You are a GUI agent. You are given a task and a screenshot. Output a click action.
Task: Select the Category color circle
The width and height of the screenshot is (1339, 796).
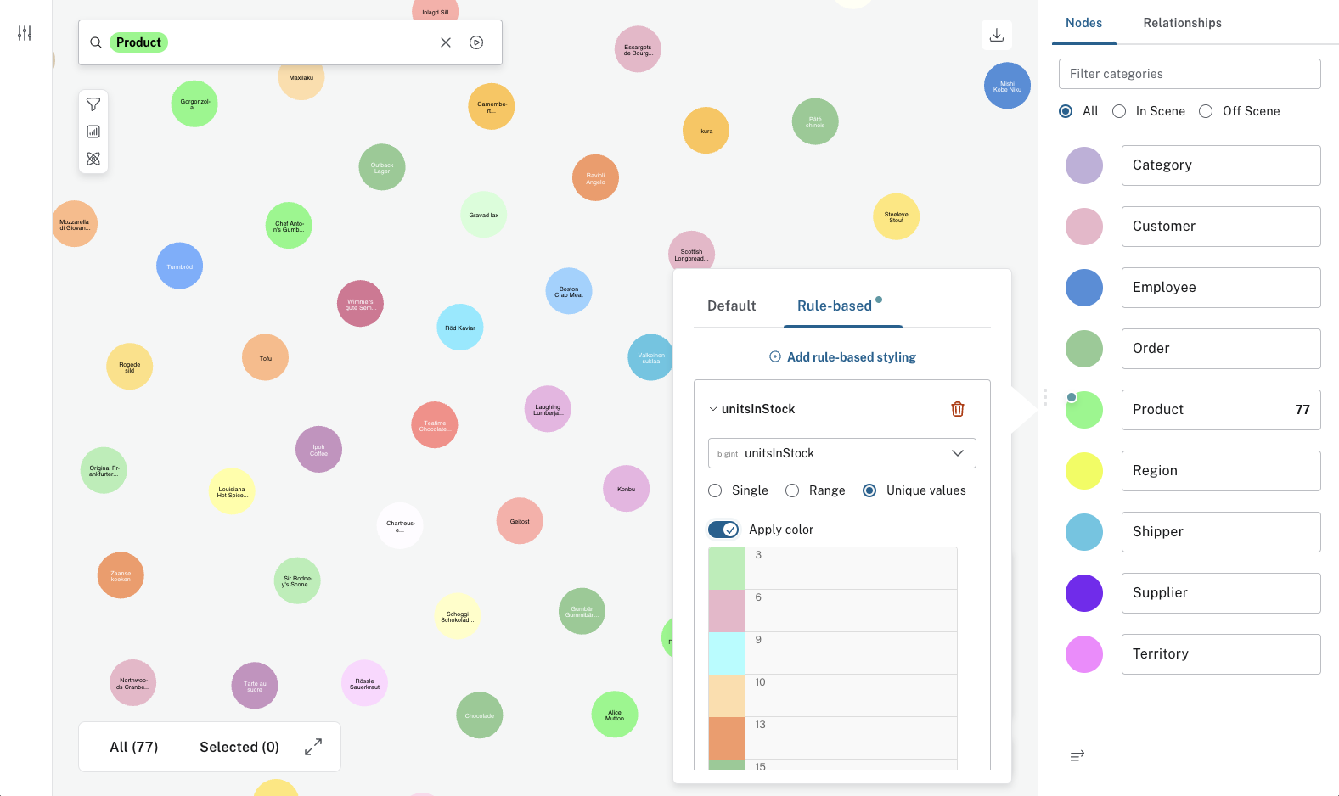(x=1084, y=165)
